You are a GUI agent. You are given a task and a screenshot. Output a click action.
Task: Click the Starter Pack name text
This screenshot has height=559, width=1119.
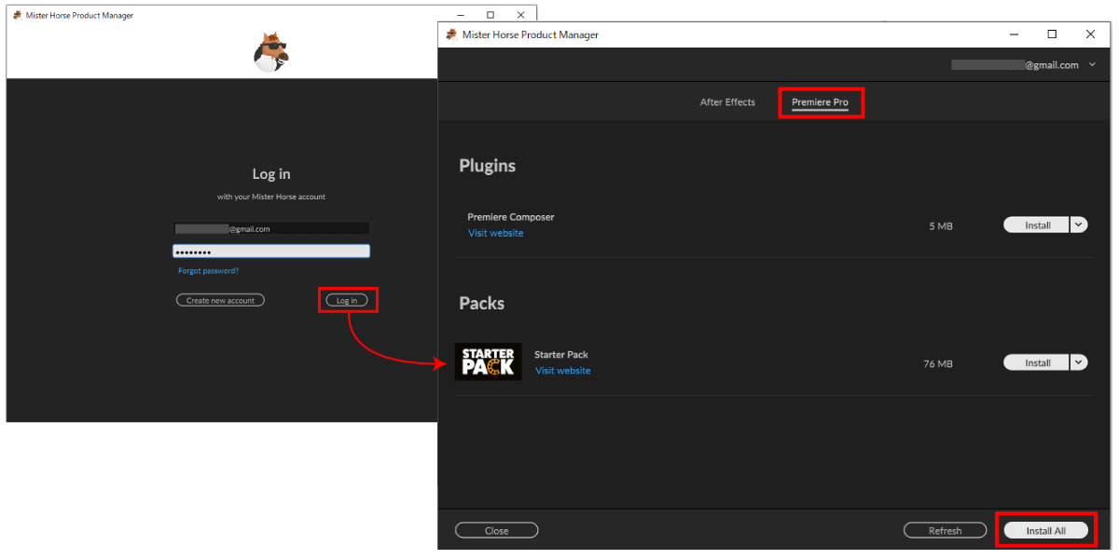(561, 355)
